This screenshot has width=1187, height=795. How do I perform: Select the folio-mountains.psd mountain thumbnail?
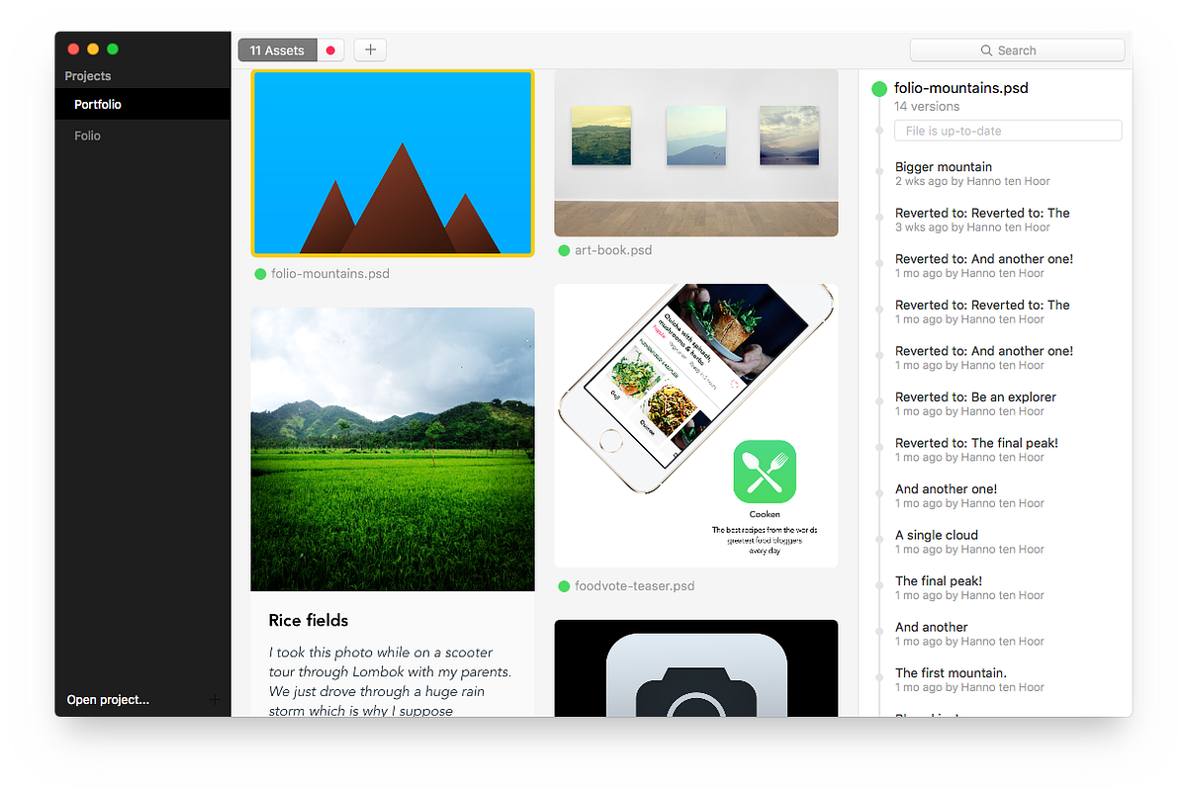click(x=393, y=163)
